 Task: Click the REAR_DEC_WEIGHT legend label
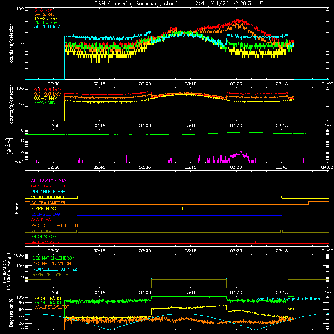51,275
